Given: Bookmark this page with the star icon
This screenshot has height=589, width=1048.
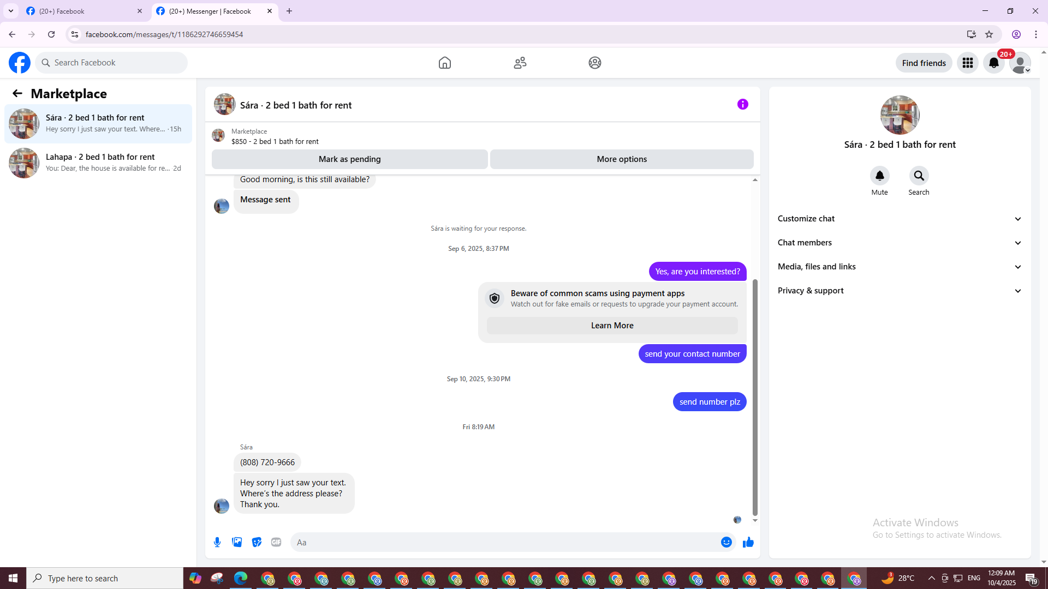Looking at the screenshot, I should [989, 34].
